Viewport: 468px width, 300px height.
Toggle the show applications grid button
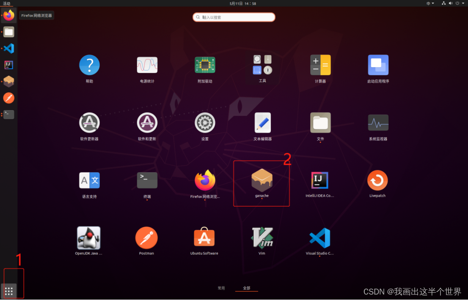8,291
